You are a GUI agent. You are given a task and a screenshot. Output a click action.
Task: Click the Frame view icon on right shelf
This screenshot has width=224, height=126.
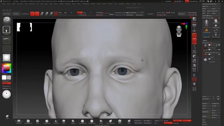point(194,51)
